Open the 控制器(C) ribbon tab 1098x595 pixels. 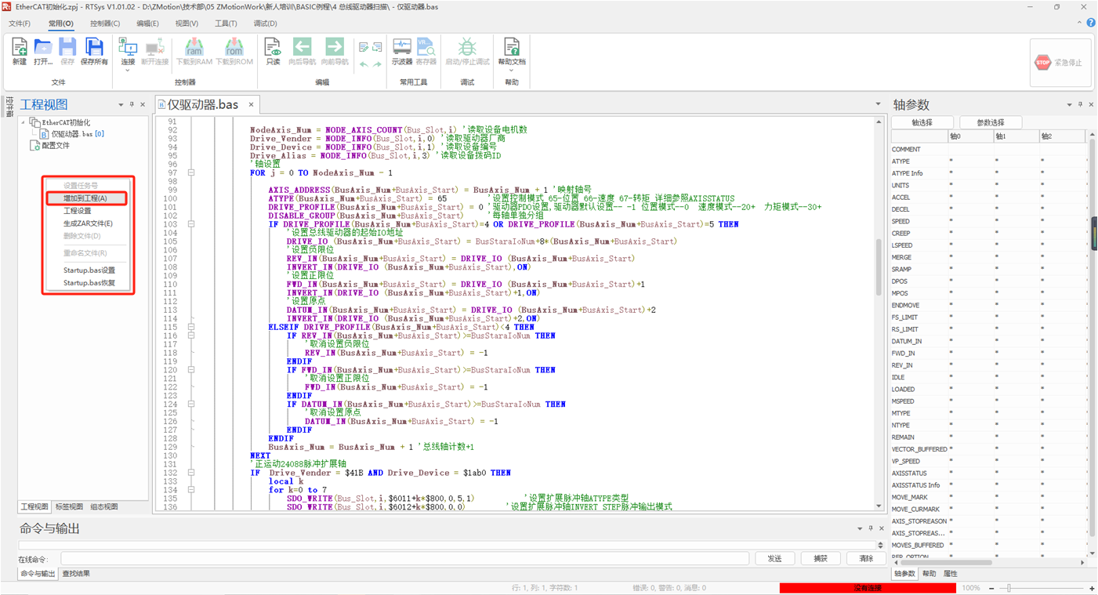(105, 24)
